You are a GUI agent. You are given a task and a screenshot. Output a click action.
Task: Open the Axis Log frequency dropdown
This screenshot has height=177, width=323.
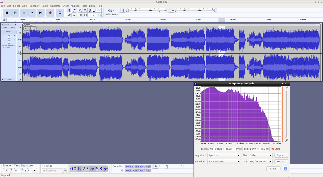[x=260, y=162]
